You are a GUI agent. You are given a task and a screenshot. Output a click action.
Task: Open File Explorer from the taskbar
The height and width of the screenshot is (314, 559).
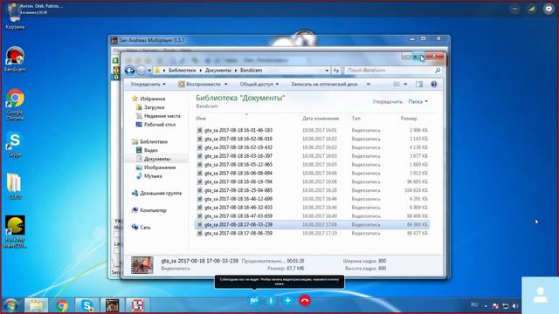point(37,305)
